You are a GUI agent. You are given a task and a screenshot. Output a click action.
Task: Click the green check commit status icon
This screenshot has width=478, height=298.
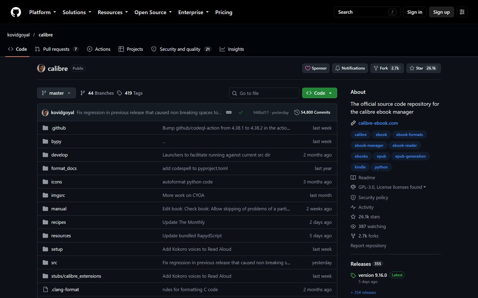point(241,112)
